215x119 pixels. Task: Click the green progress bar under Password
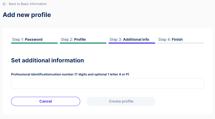[x=34, y=43]
